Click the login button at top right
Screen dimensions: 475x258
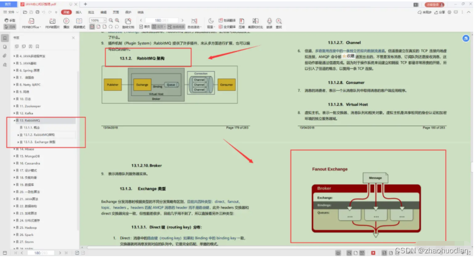(435, 5)
